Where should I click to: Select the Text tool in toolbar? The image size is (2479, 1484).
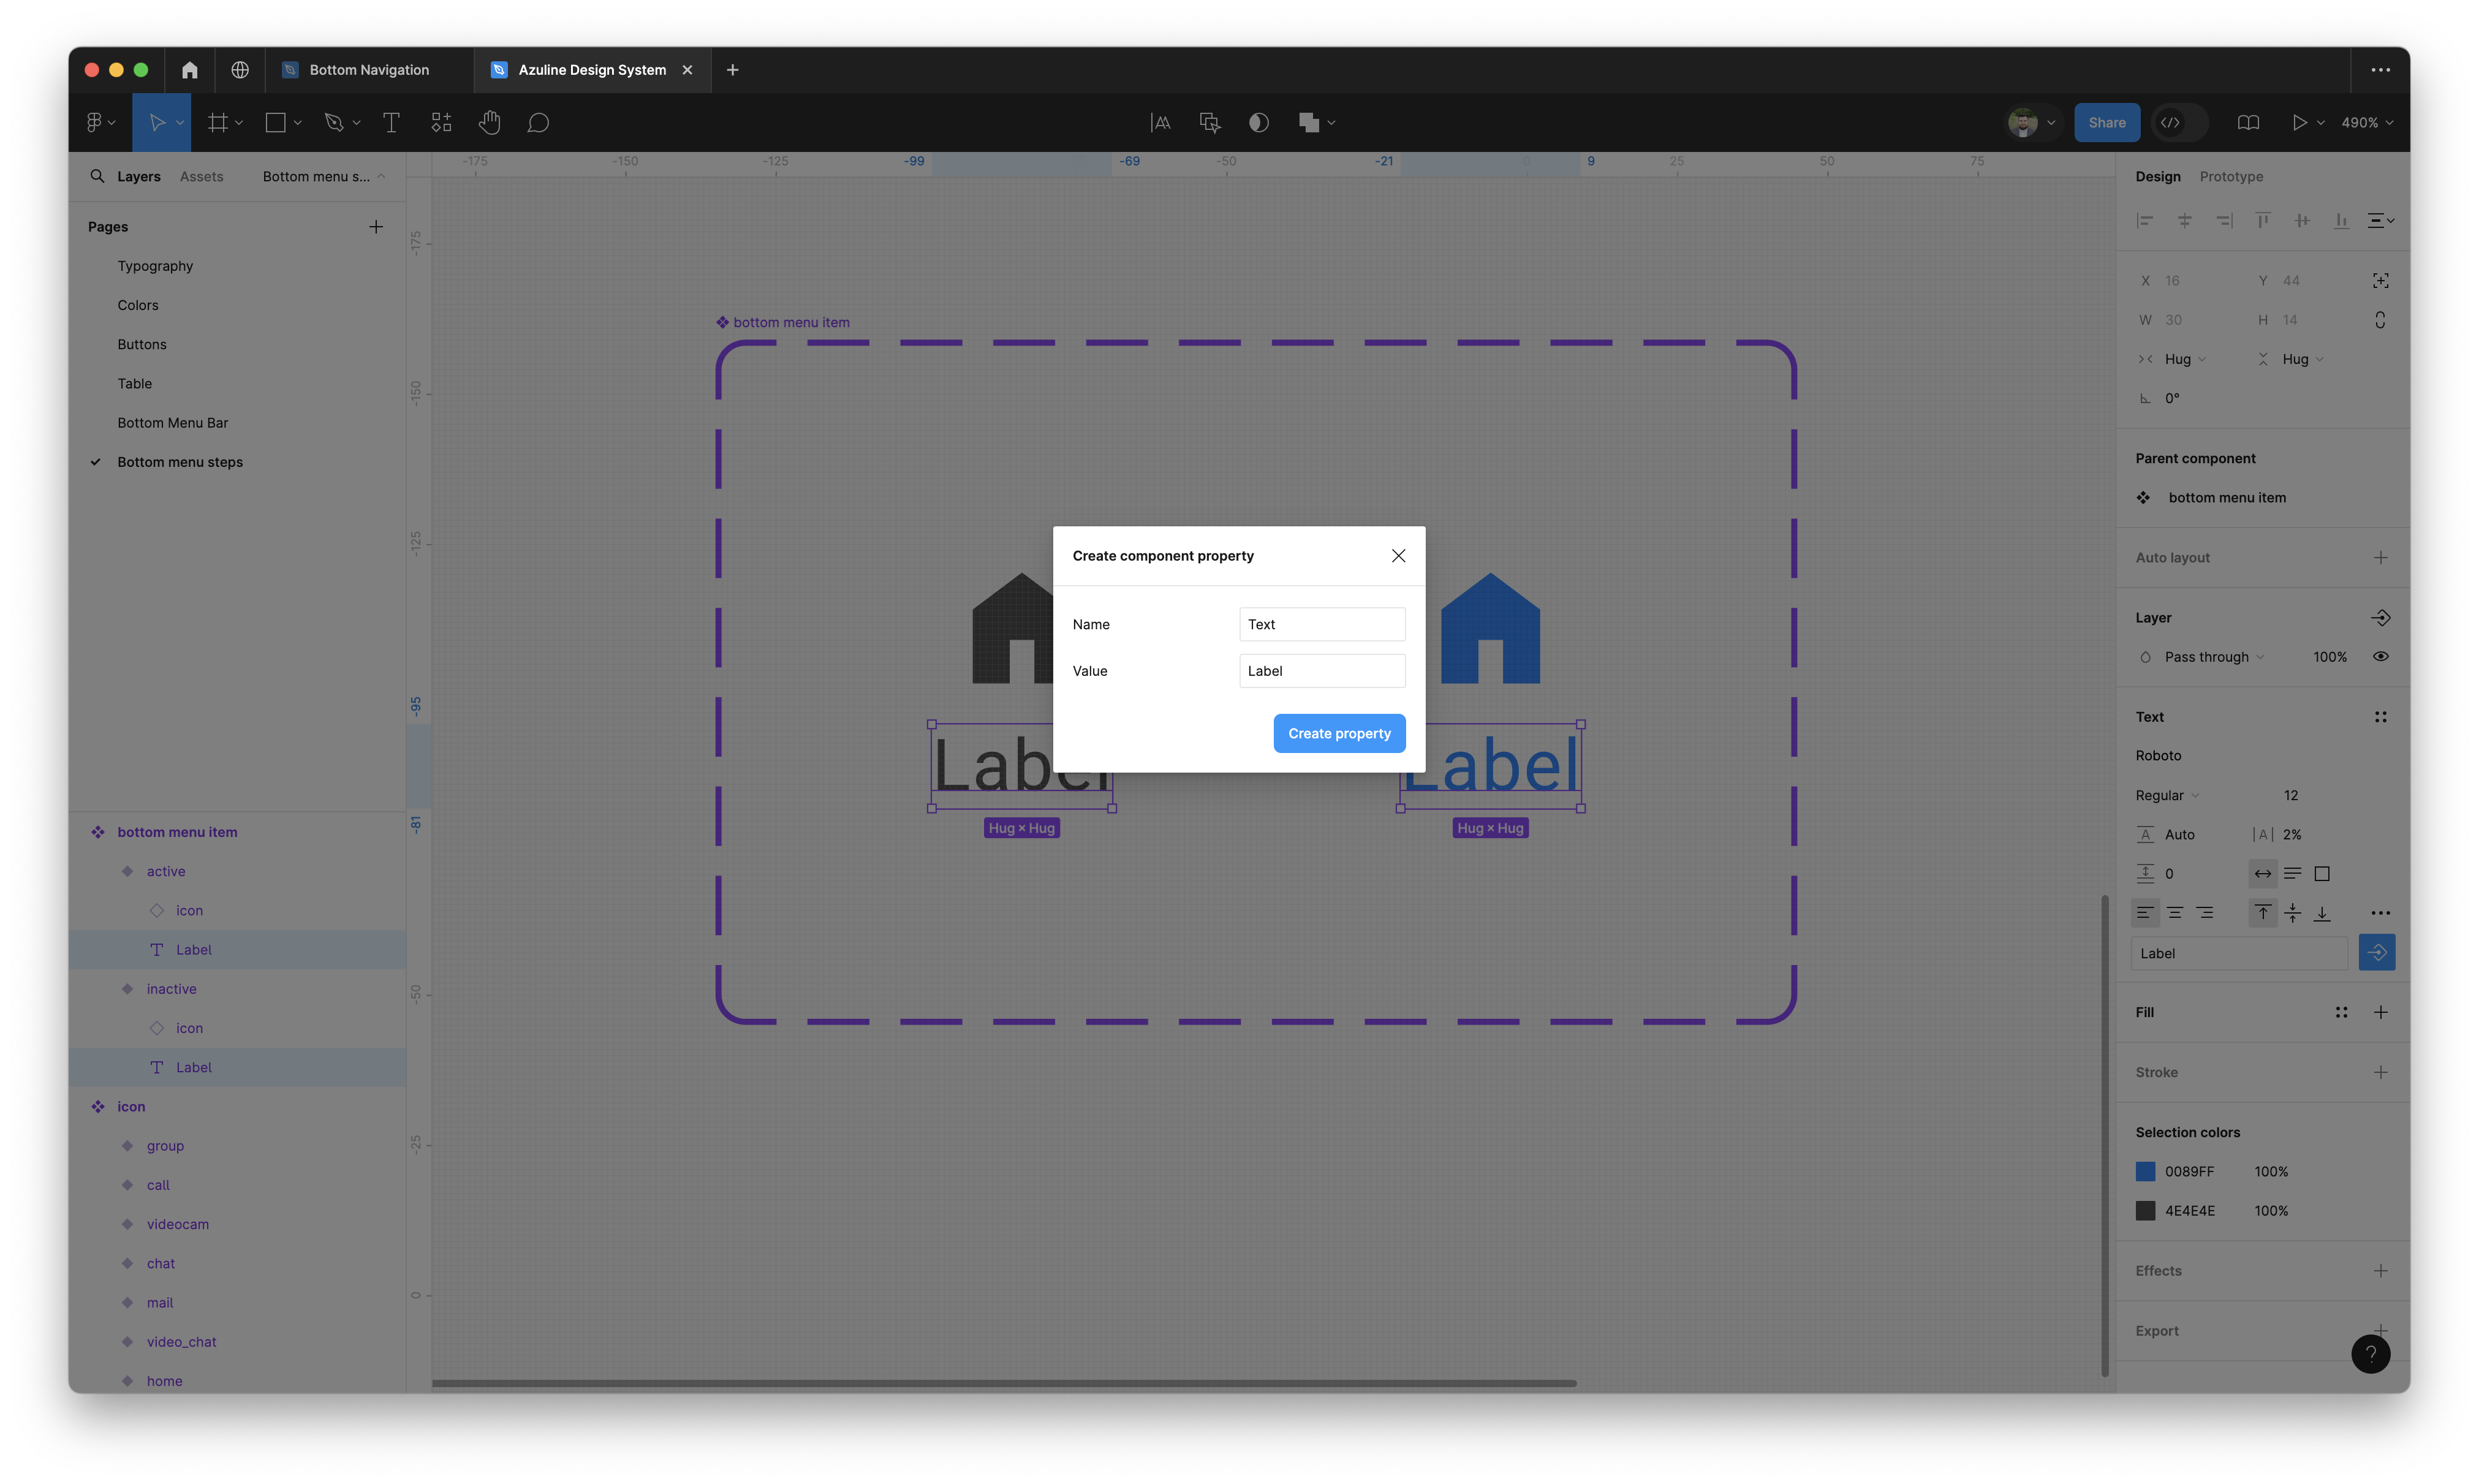point(391,123)
